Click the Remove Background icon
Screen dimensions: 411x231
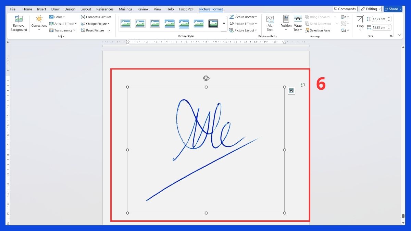coord(18,20)
